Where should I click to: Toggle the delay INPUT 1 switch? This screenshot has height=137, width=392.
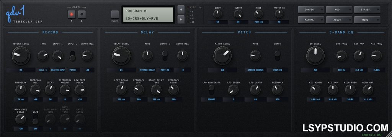click(165, 56)
